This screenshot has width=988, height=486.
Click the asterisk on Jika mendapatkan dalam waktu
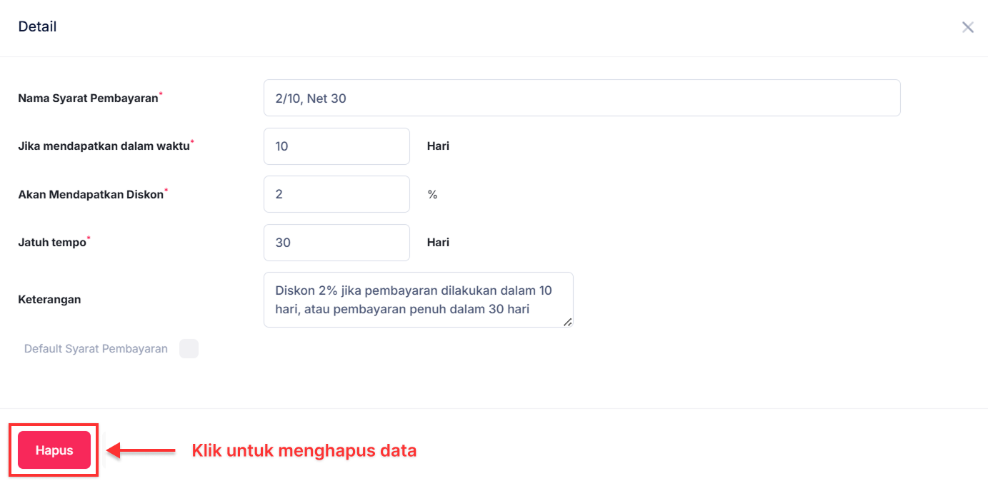coord(193,141)
